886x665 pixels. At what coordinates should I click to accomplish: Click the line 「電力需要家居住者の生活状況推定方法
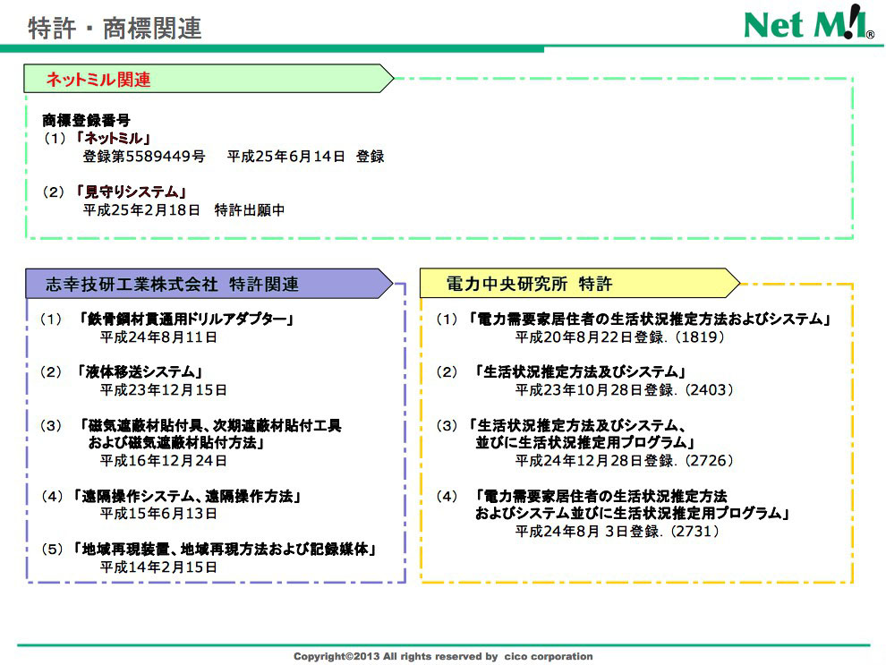coord(601,497)
